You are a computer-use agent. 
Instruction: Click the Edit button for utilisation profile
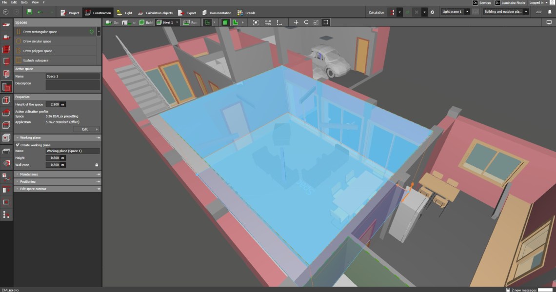pos(86,129)
